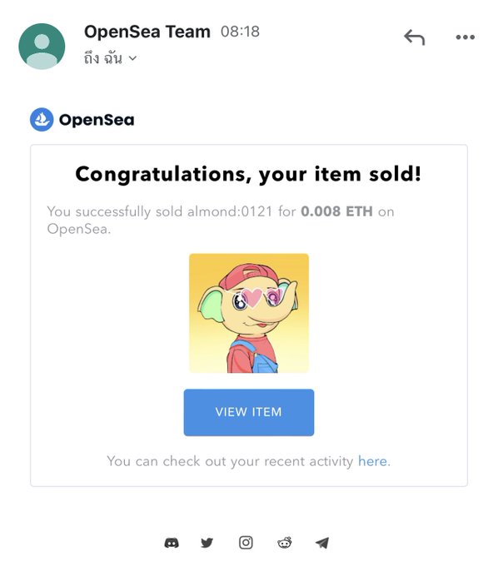Open the three-dot more options menu

coord(466,37)
